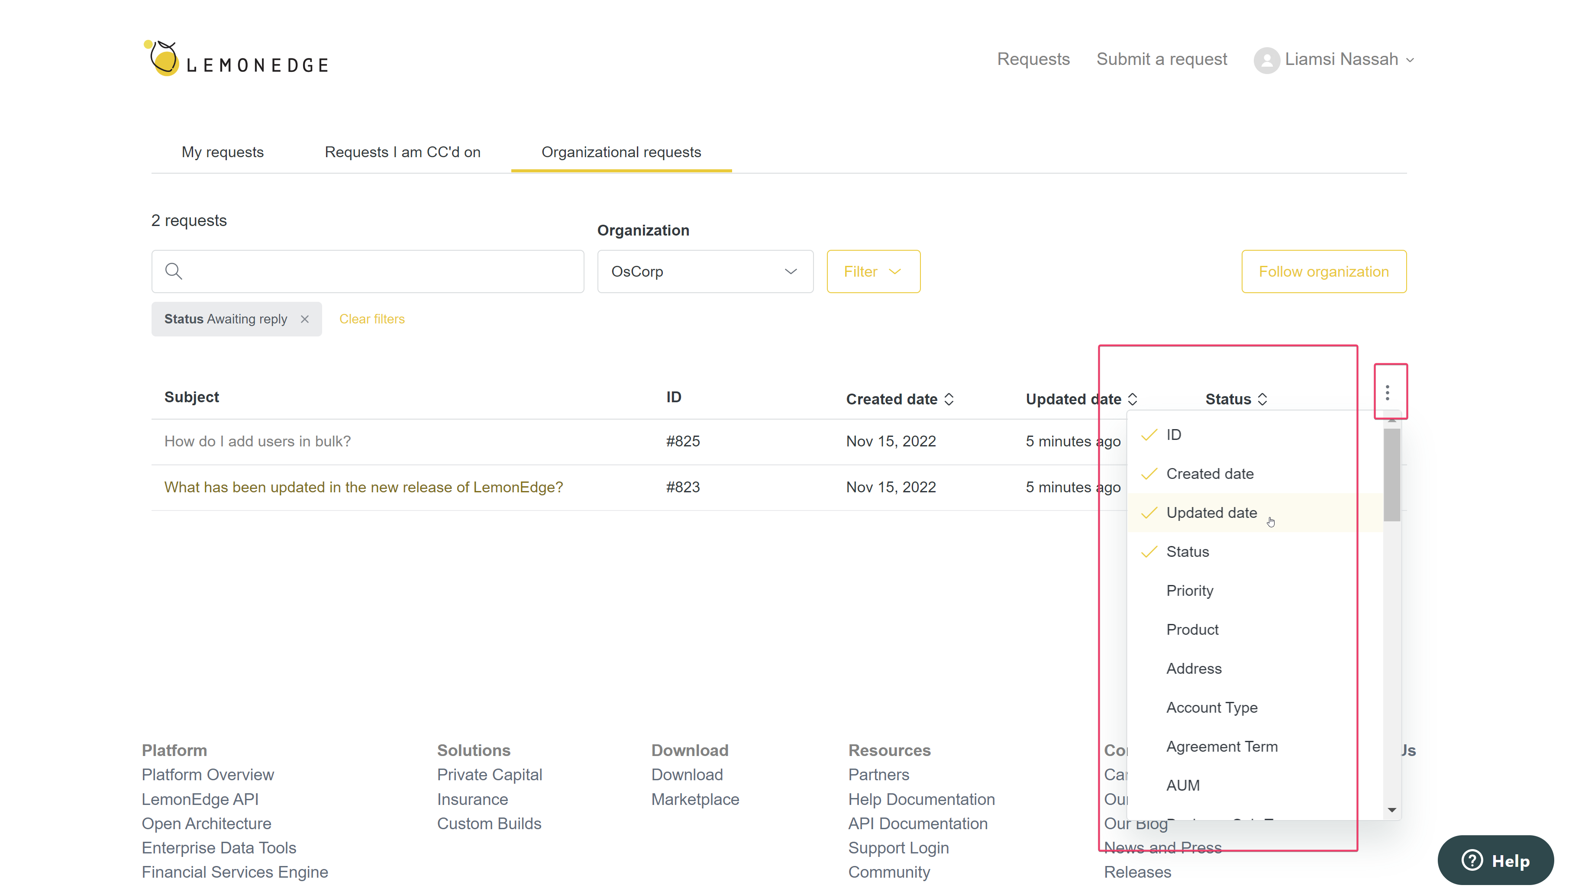Open the Help widget
Screen dimensions: 1572x895
pyautogui.click(x=1495, y=860)
